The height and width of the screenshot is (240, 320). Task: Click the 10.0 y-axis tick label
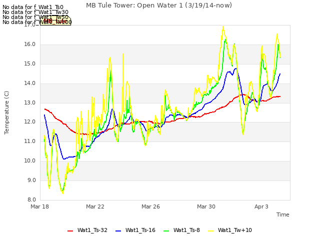coord(30,161)
